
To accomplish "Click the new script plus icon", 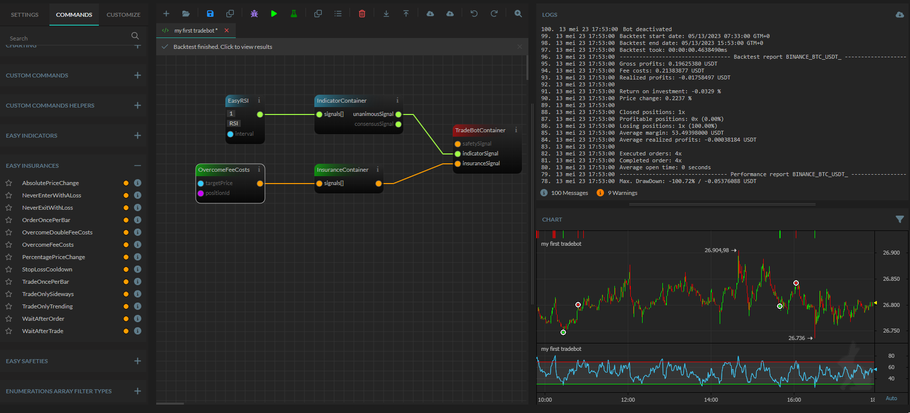I will [166, 14].
